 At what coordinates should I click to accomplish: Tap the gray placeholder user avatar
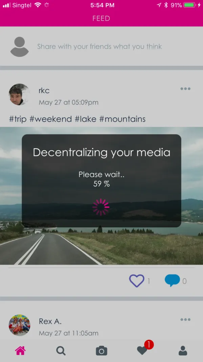20,46
